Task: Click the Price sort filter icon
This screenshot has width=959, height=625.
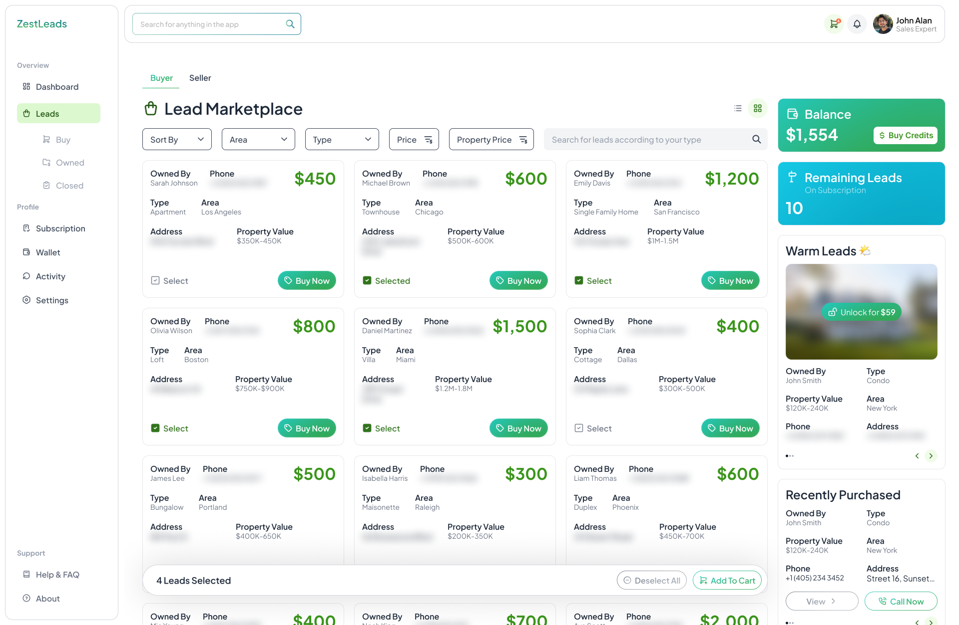Action: tap(429, 140)
